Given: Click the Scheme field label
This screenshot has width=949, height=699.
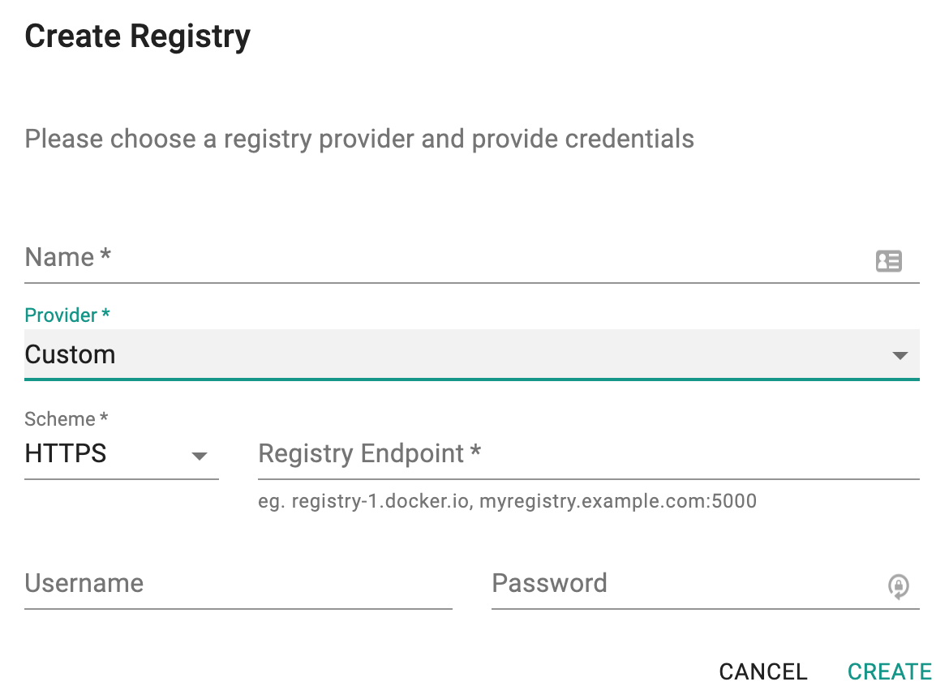Looking at the screenshot, I should click(66, 418).
